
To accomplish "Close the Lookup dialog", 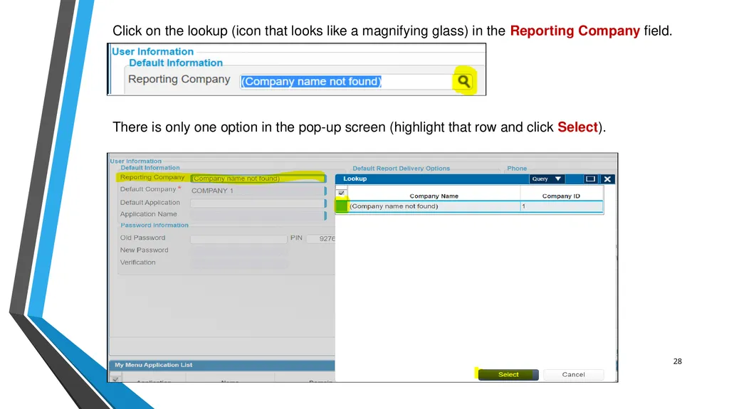I will [607, 179].
